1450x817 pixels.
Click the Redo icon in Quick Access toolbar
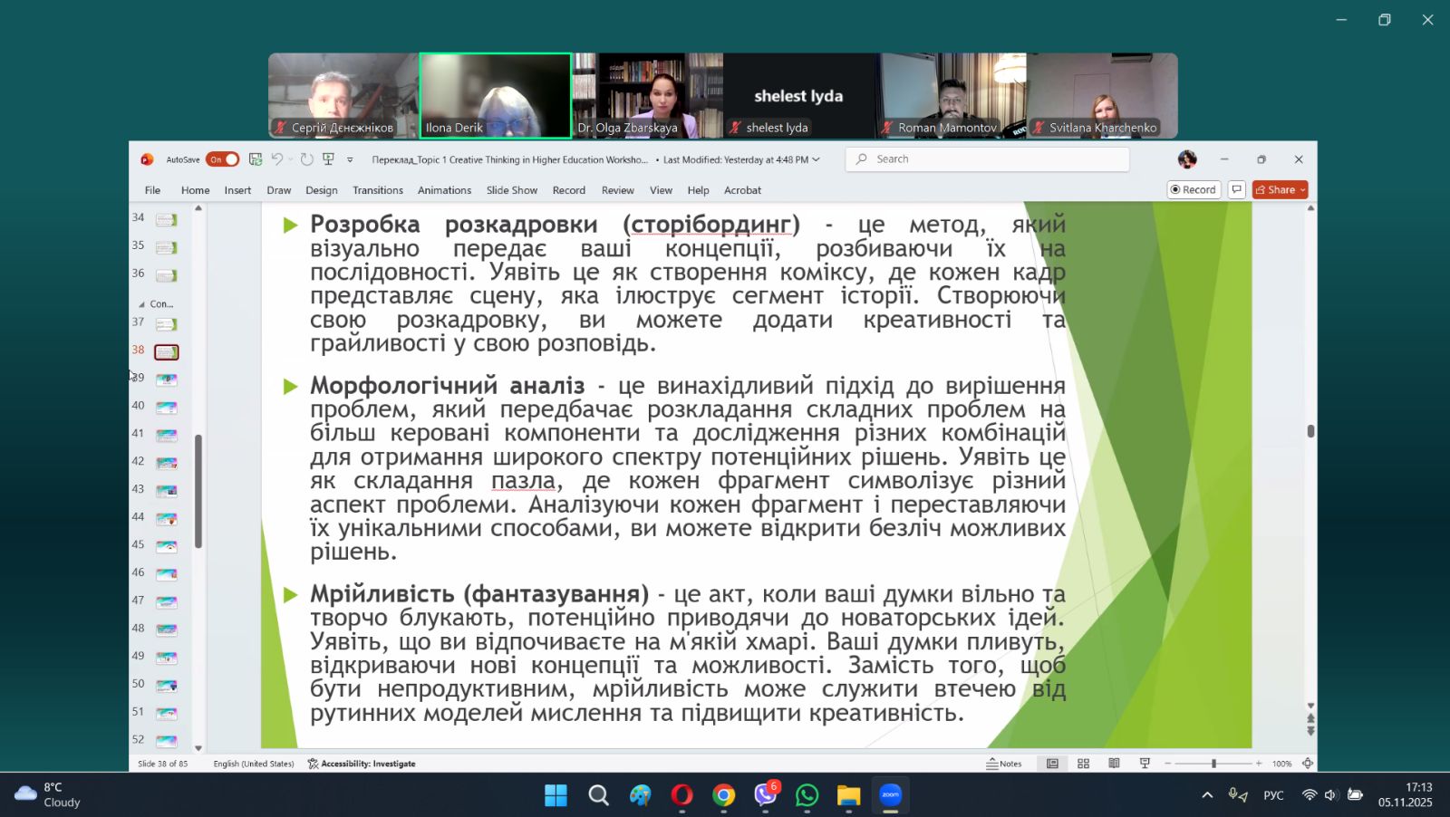click(306, 159)
